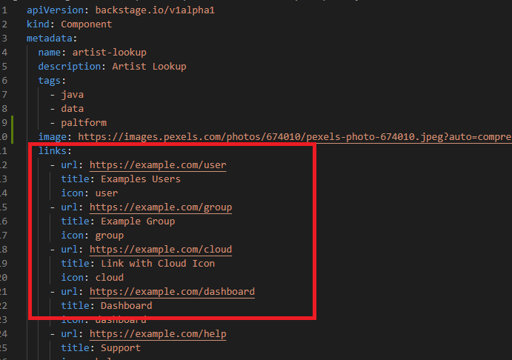Click the icon value user
Screen dimensions: 512x360
[107, 193]
